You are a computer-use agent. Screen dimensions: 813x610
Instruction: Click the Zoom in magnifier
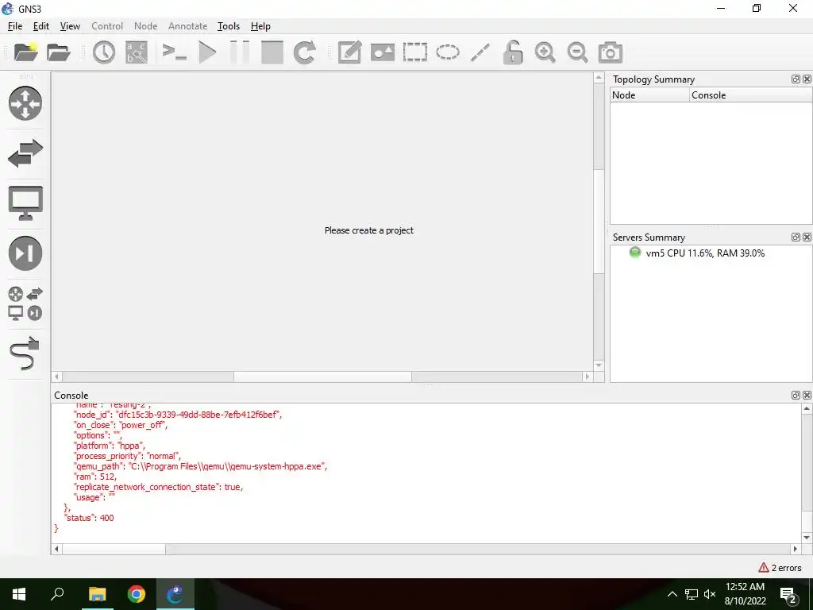coord(545,52)
